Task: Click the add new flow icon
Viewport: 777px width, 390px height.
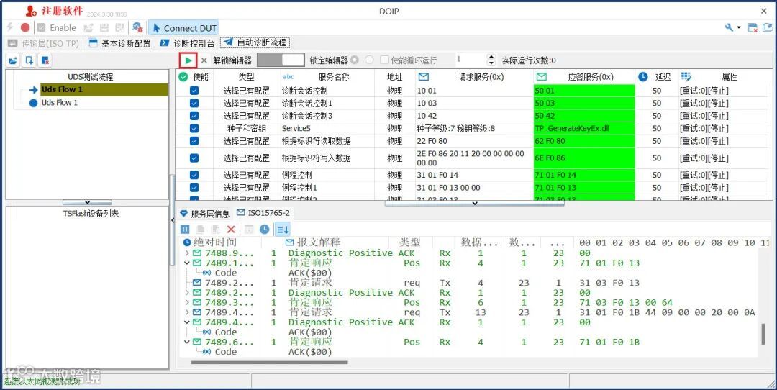Action: (29, 60)
